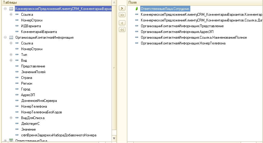Select ДействуетС field

click(x=30, y=124)
